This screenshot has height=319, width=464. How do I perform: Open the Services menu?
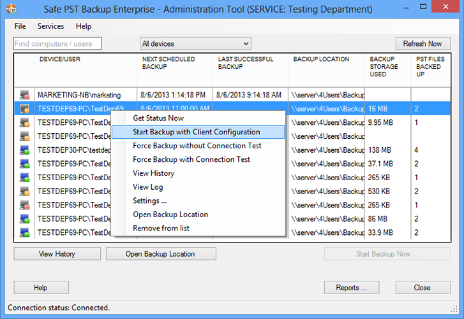click(x=50, y=26)
